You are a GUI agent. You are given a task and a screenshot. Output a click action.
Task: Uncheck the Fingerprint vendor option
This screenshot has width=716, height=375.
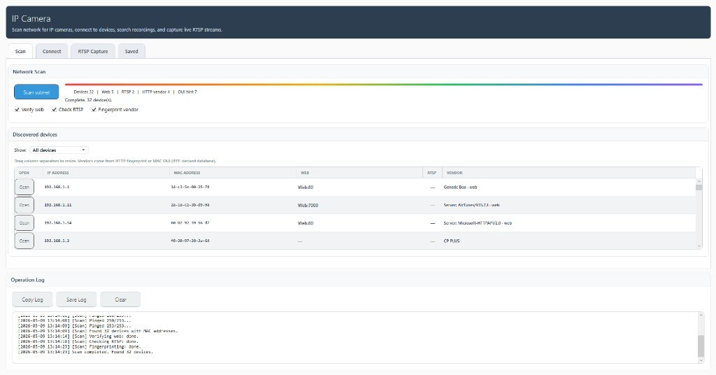tap(94, 110)
